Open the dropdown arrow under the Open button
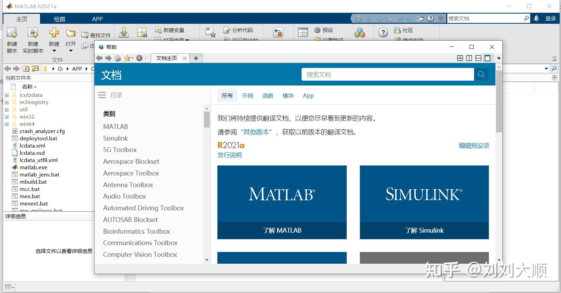The height and width of the screenshot is (293, 561). 71,51
